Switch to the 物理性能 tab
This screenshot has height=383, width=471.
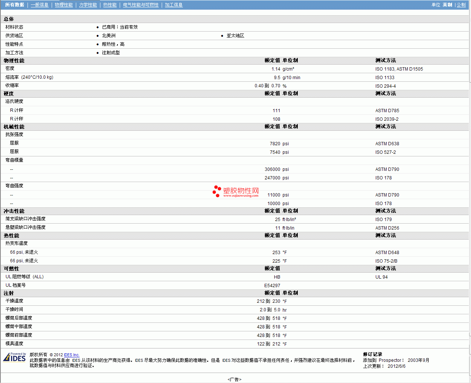tap(64, 5)
